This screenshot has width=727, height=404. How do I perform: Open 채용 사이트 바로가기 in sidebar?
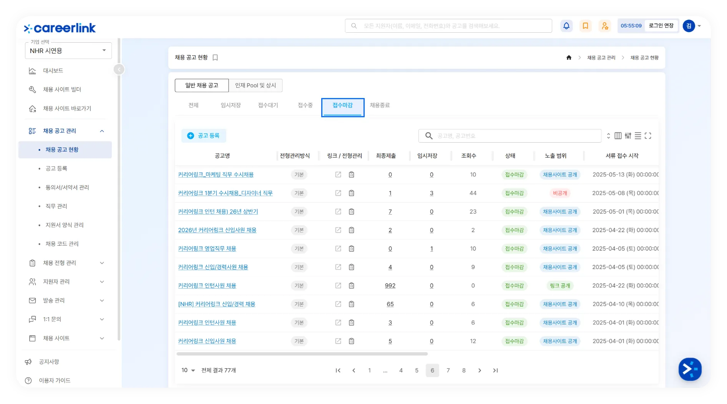tap(67, 108)
